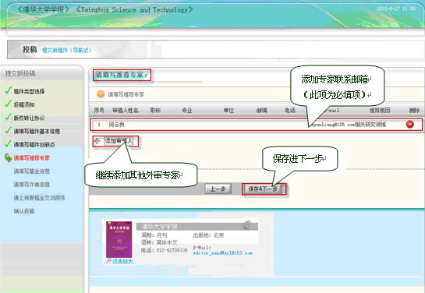The height and width of the screenshot is (293, 425).
Task: Open the editor e-mail address link
Action: point(222,253)
